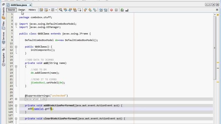Click the Shift Line Left icon
This screenshot has height=124, width=221.
101,10
